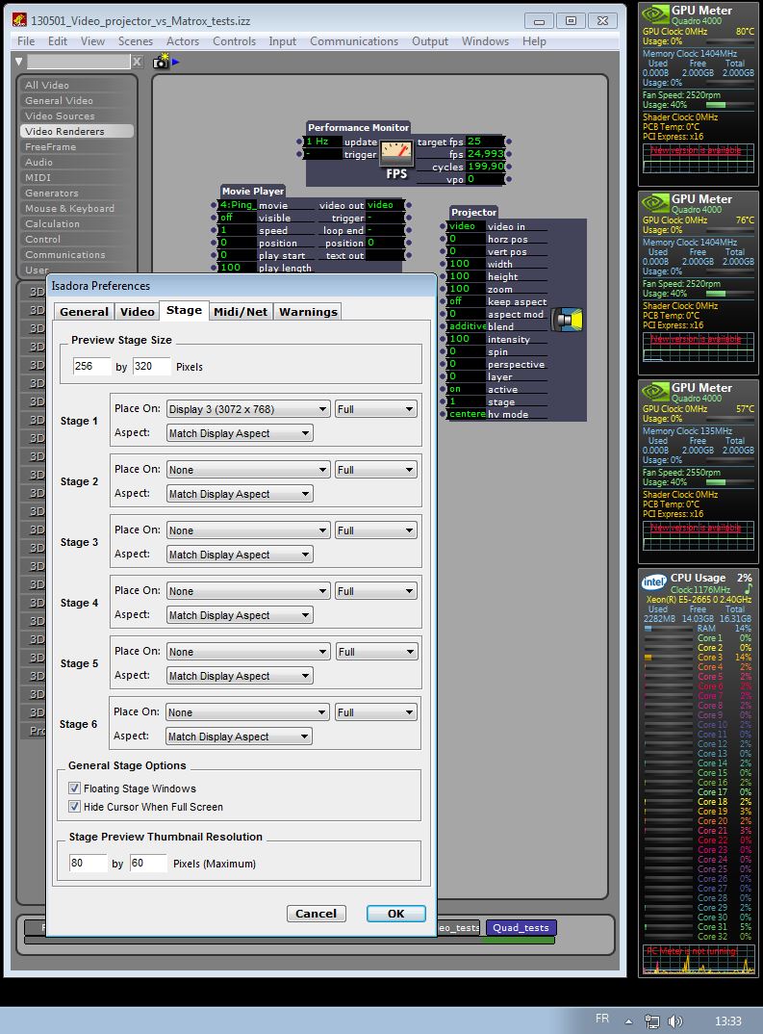This screenshot has width=763, height=1034.
Task: Click the Isadora app icon in title bar
Action: point(19,20)
